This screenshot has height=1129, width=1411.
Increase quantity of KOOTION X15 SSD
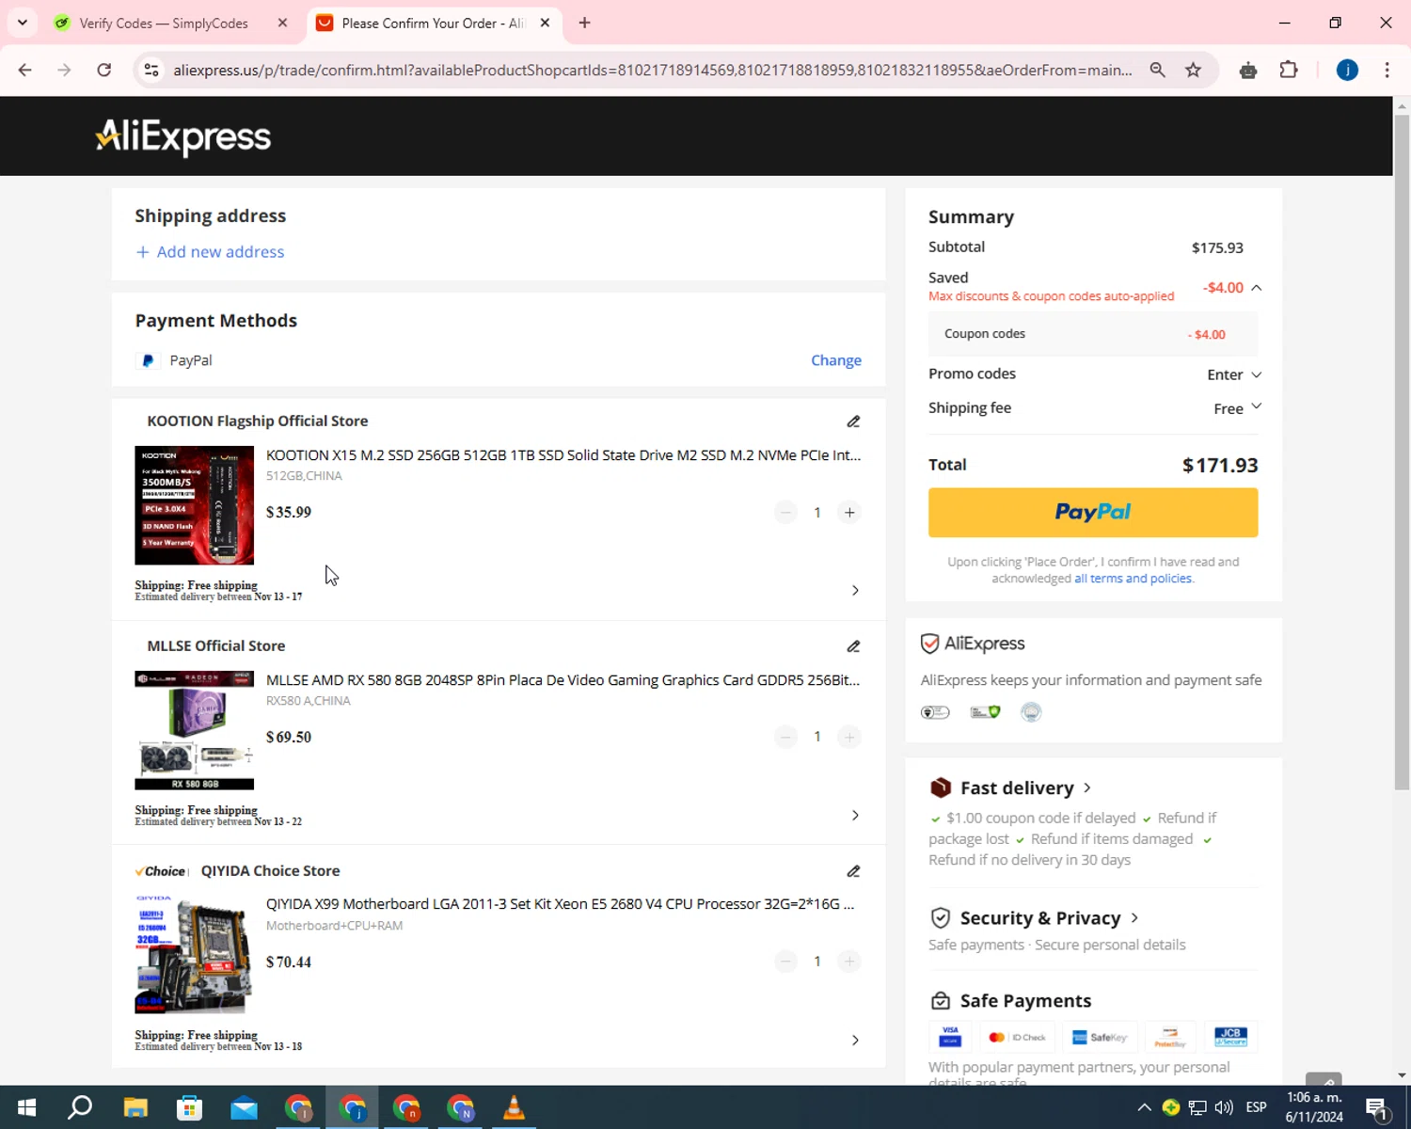[849, 513]
